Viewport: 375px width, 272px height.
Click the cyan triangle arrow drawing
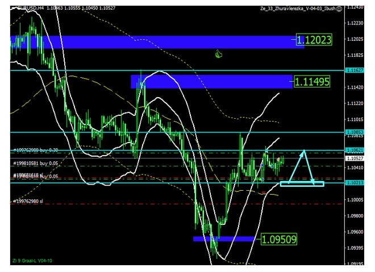(x=304, y=166)
